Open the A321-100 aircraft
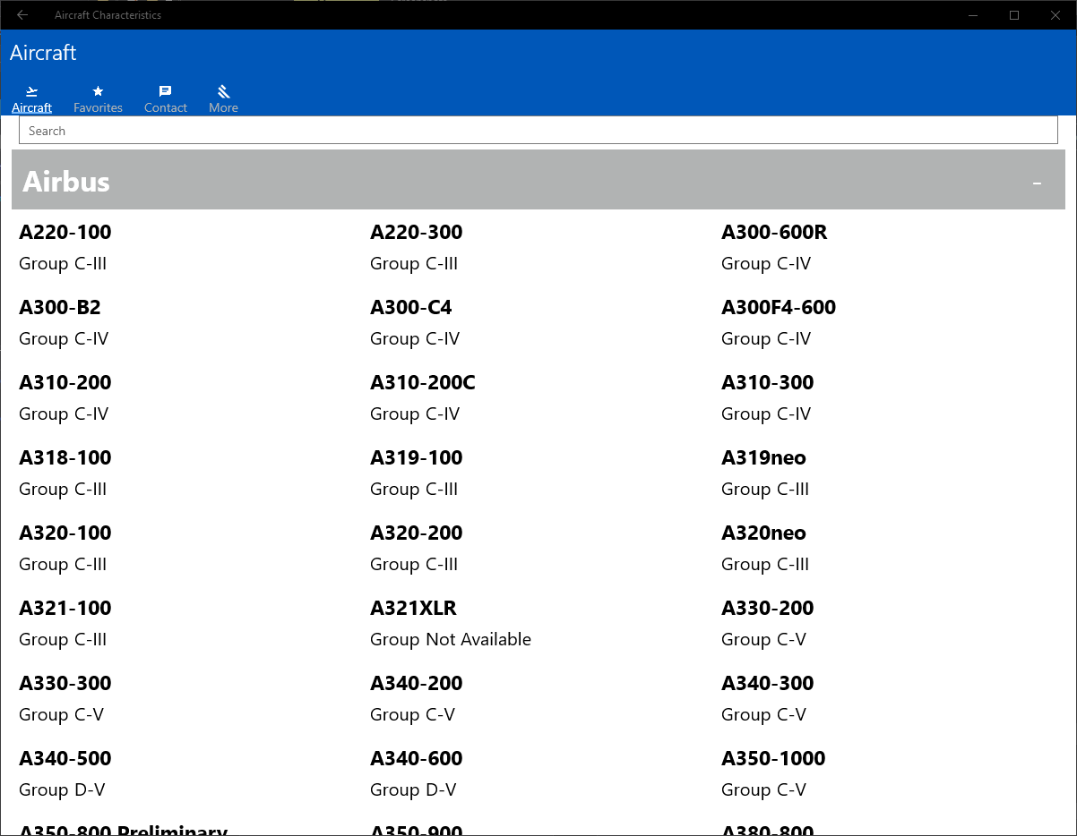 point(65,609)
